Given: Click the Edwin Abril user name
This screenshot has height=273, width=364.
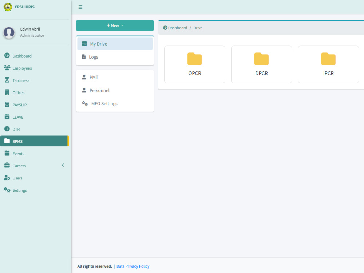Looking at the screenshot, I should tap(30, 29).
